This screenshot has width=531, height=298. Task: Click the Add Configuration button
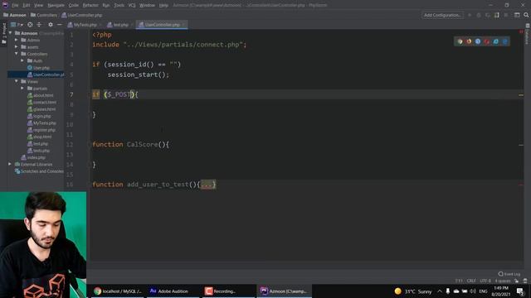442,15
